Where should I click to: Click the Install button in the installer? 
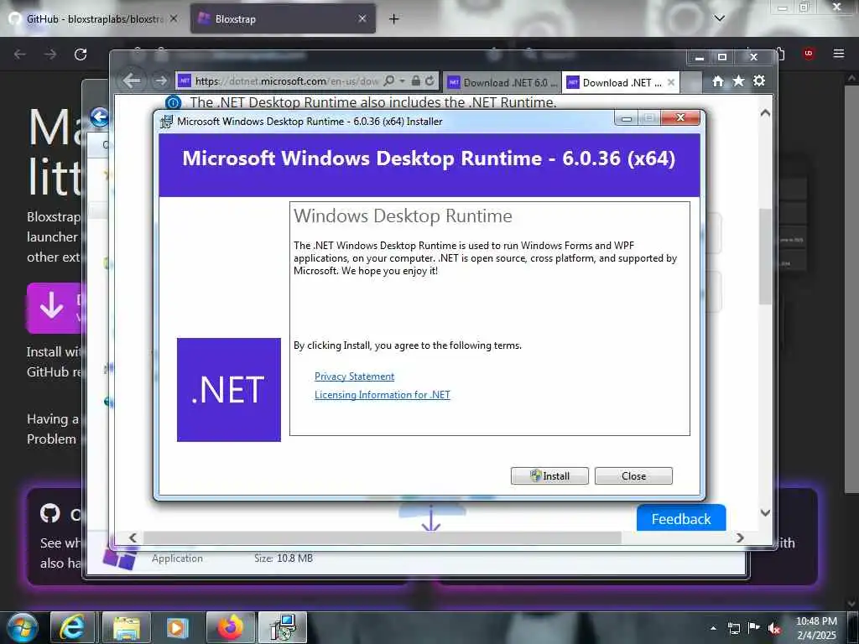click(549, 476)
